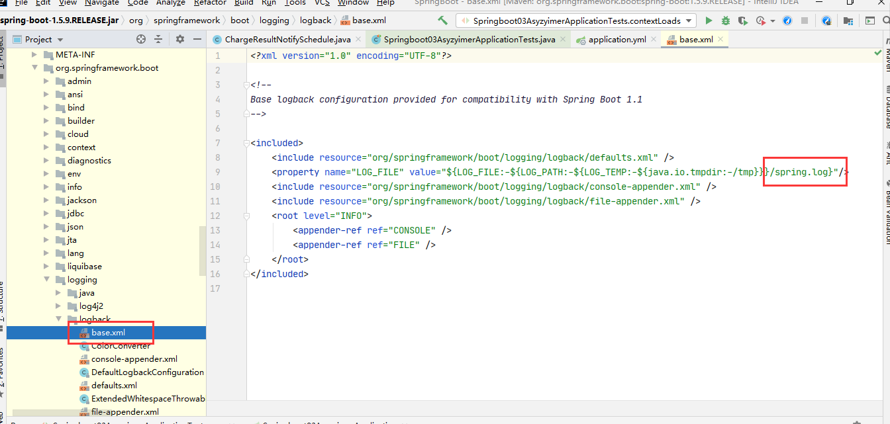Collapse the logback folder arrow
This screenshot has width=890, height=424.
(x=58, y=319)
